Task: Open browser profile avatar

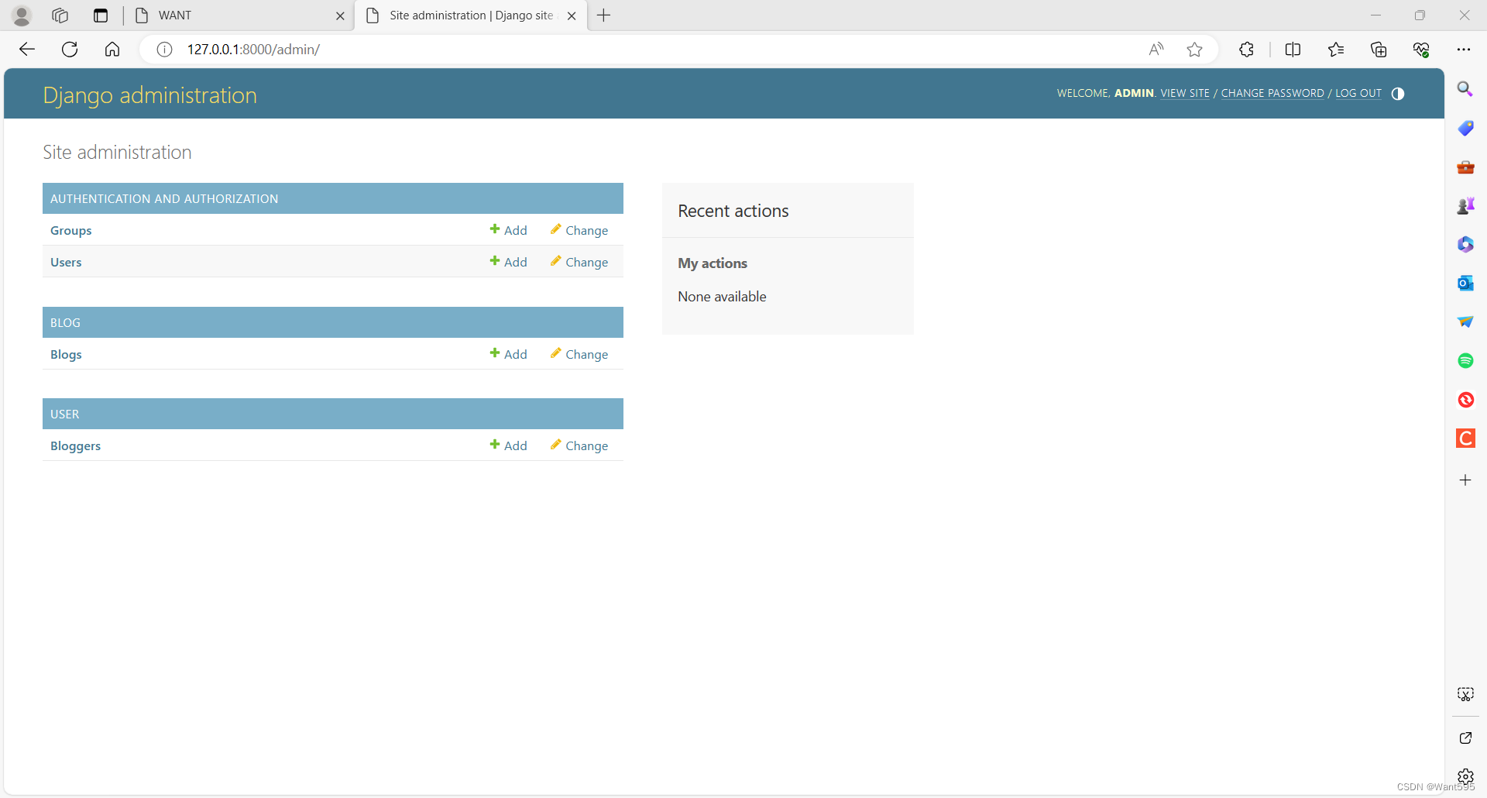Action: pos(22,15)
